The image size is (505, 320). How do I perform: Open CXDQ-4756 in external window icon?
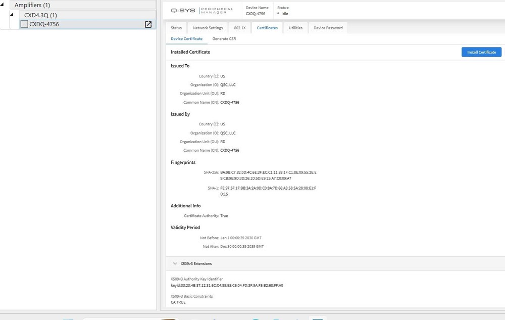click(x=148, y=24)
